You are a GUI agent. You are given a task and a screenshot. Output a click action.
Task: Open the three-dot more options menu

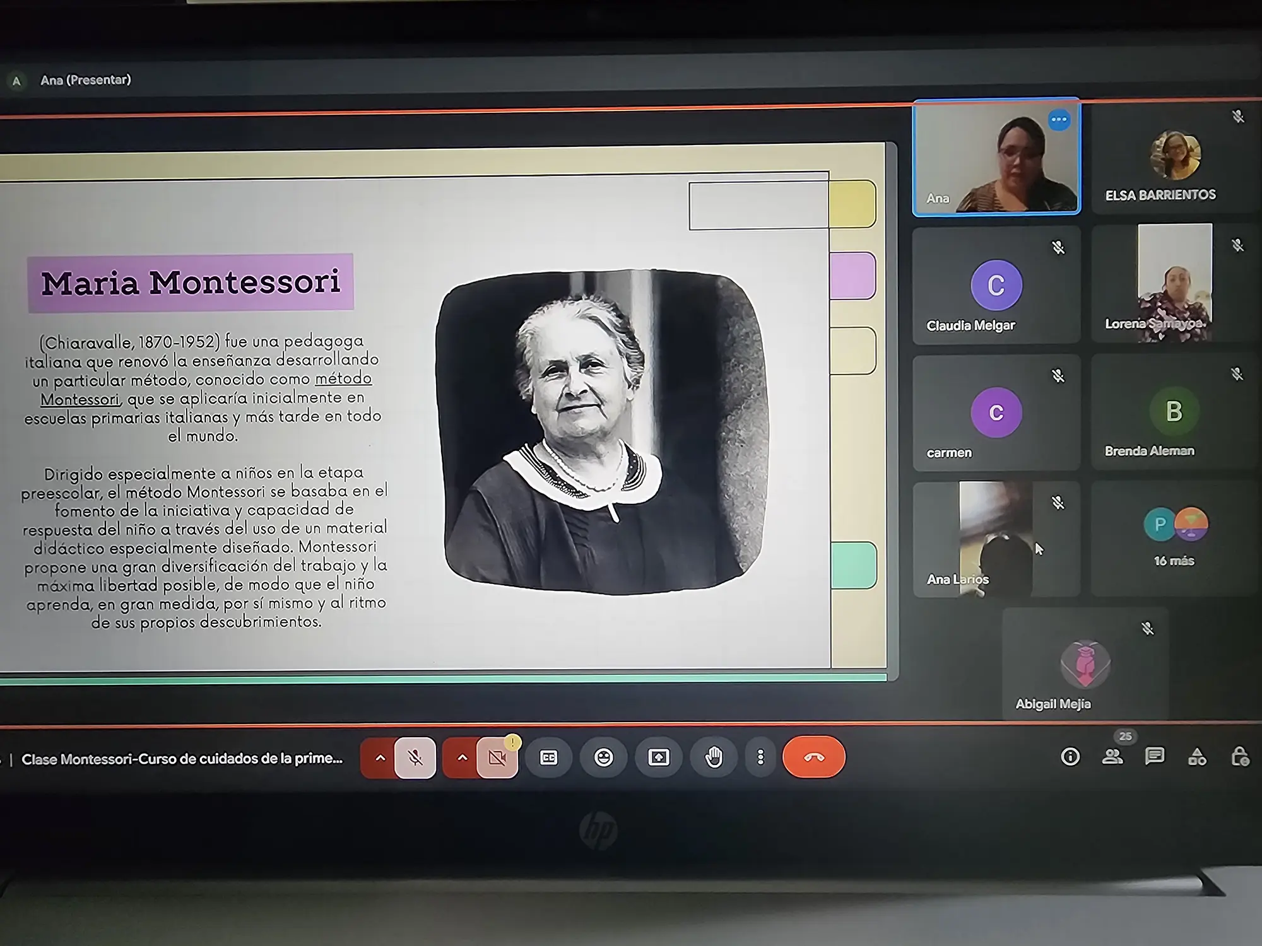760,757
